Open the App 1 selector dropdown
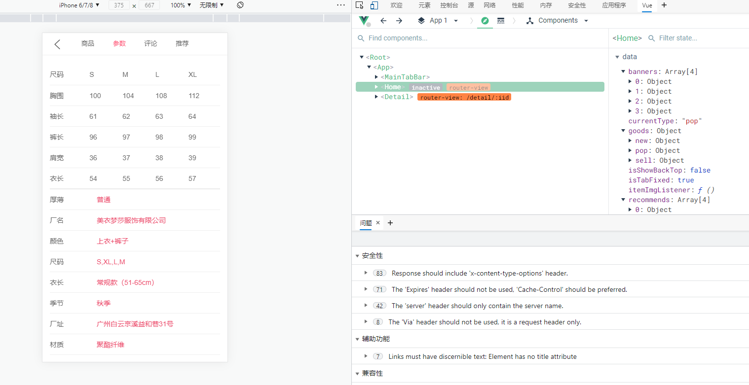749x385 pixels. click(x=438, y=21)
